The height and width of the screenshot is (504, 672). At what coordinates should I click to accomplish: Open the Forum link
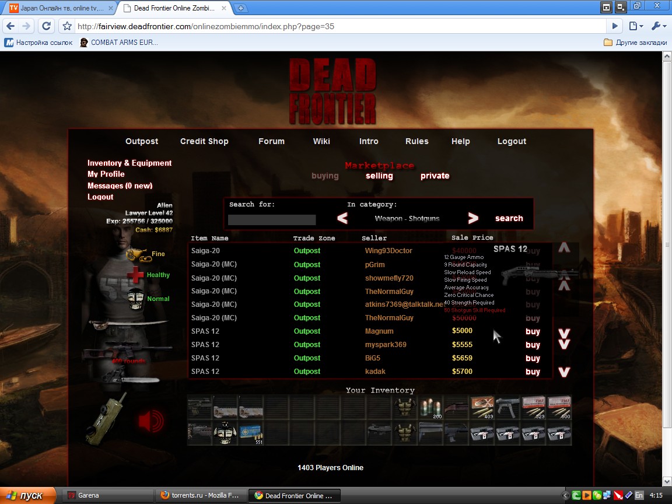pyautogui.click(x=271, y=141)
